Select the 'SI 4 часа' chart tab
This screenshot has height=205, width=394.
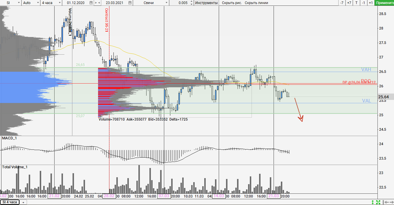point(10,202)
